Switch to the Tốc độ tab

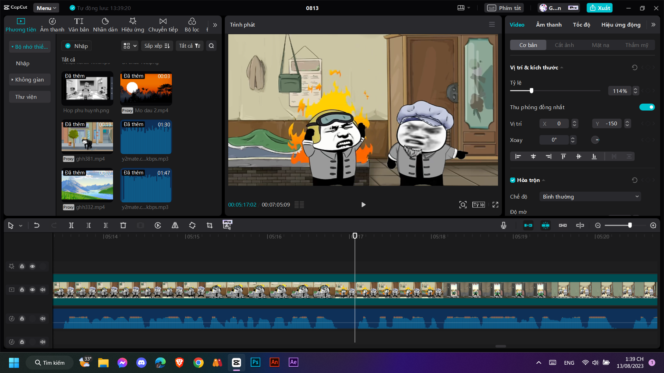point(581,25)
